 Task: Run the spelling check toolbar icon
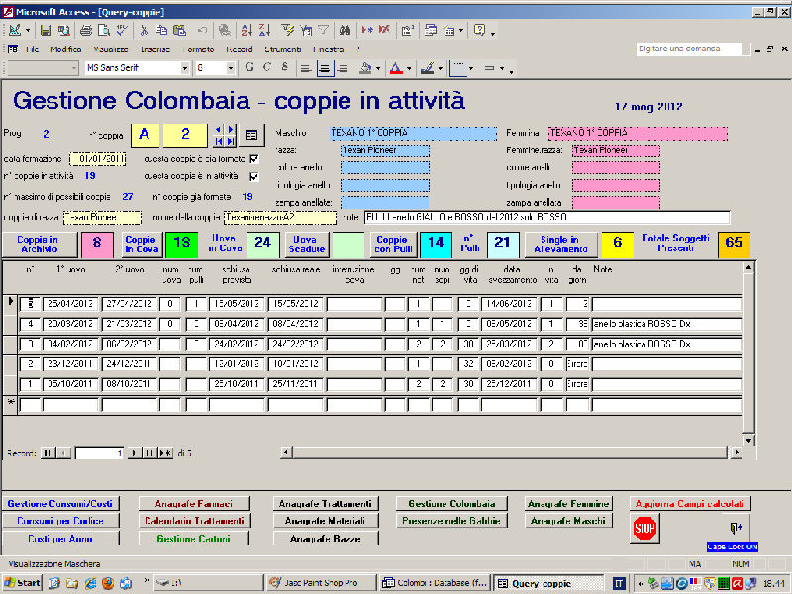tap(122, 31)
